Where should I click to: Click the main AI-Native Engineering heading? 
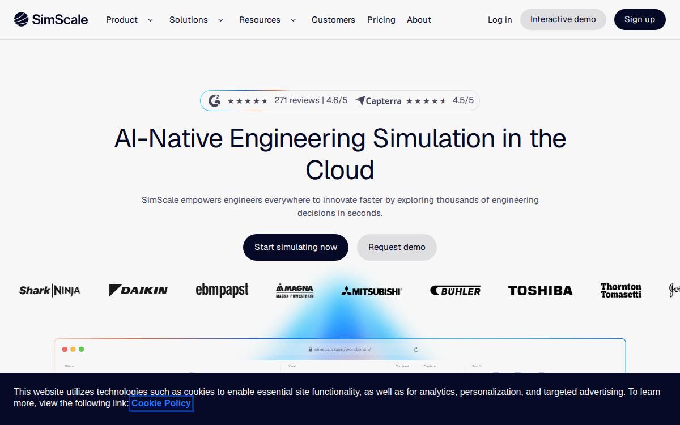[340, 154]
